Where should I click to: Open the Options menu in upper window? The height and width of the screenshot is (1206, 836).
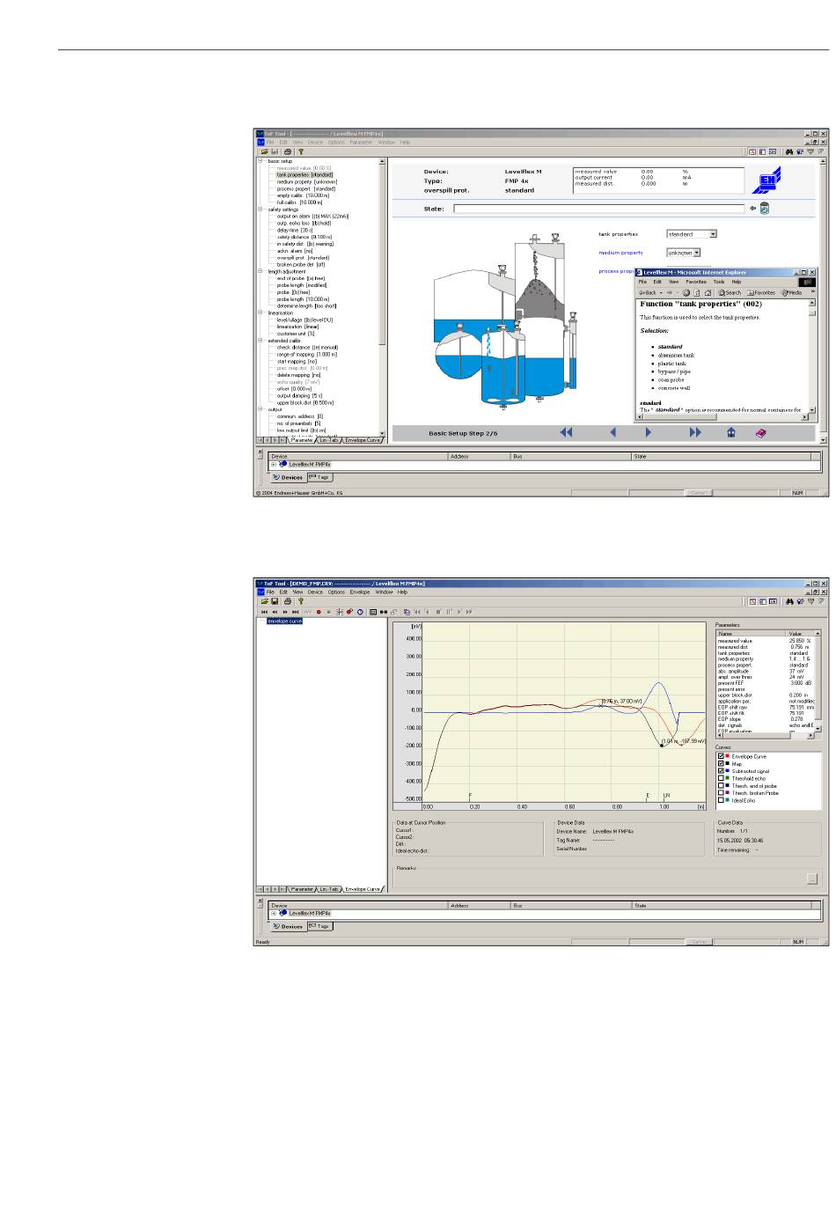coord(336,142)
